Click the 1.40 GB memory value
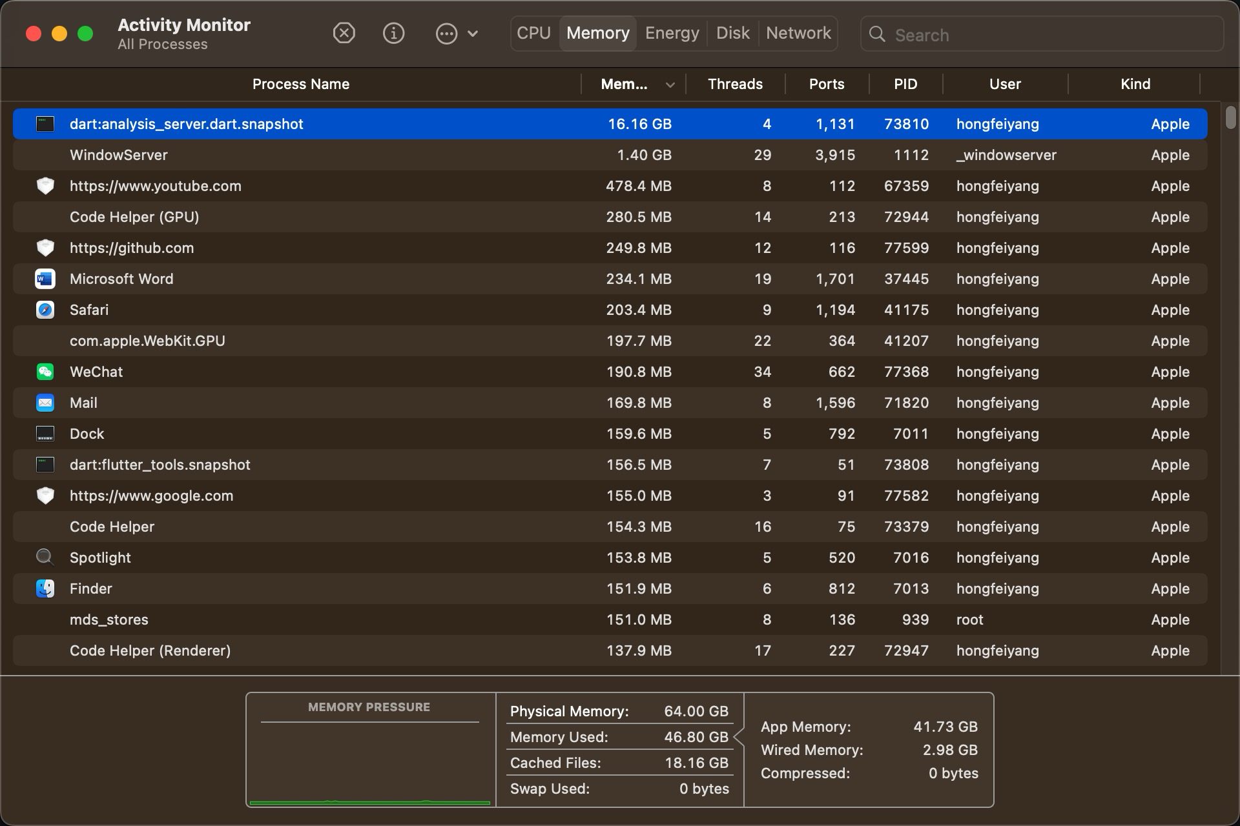1240x826 pixels. [x=644, y=155]
